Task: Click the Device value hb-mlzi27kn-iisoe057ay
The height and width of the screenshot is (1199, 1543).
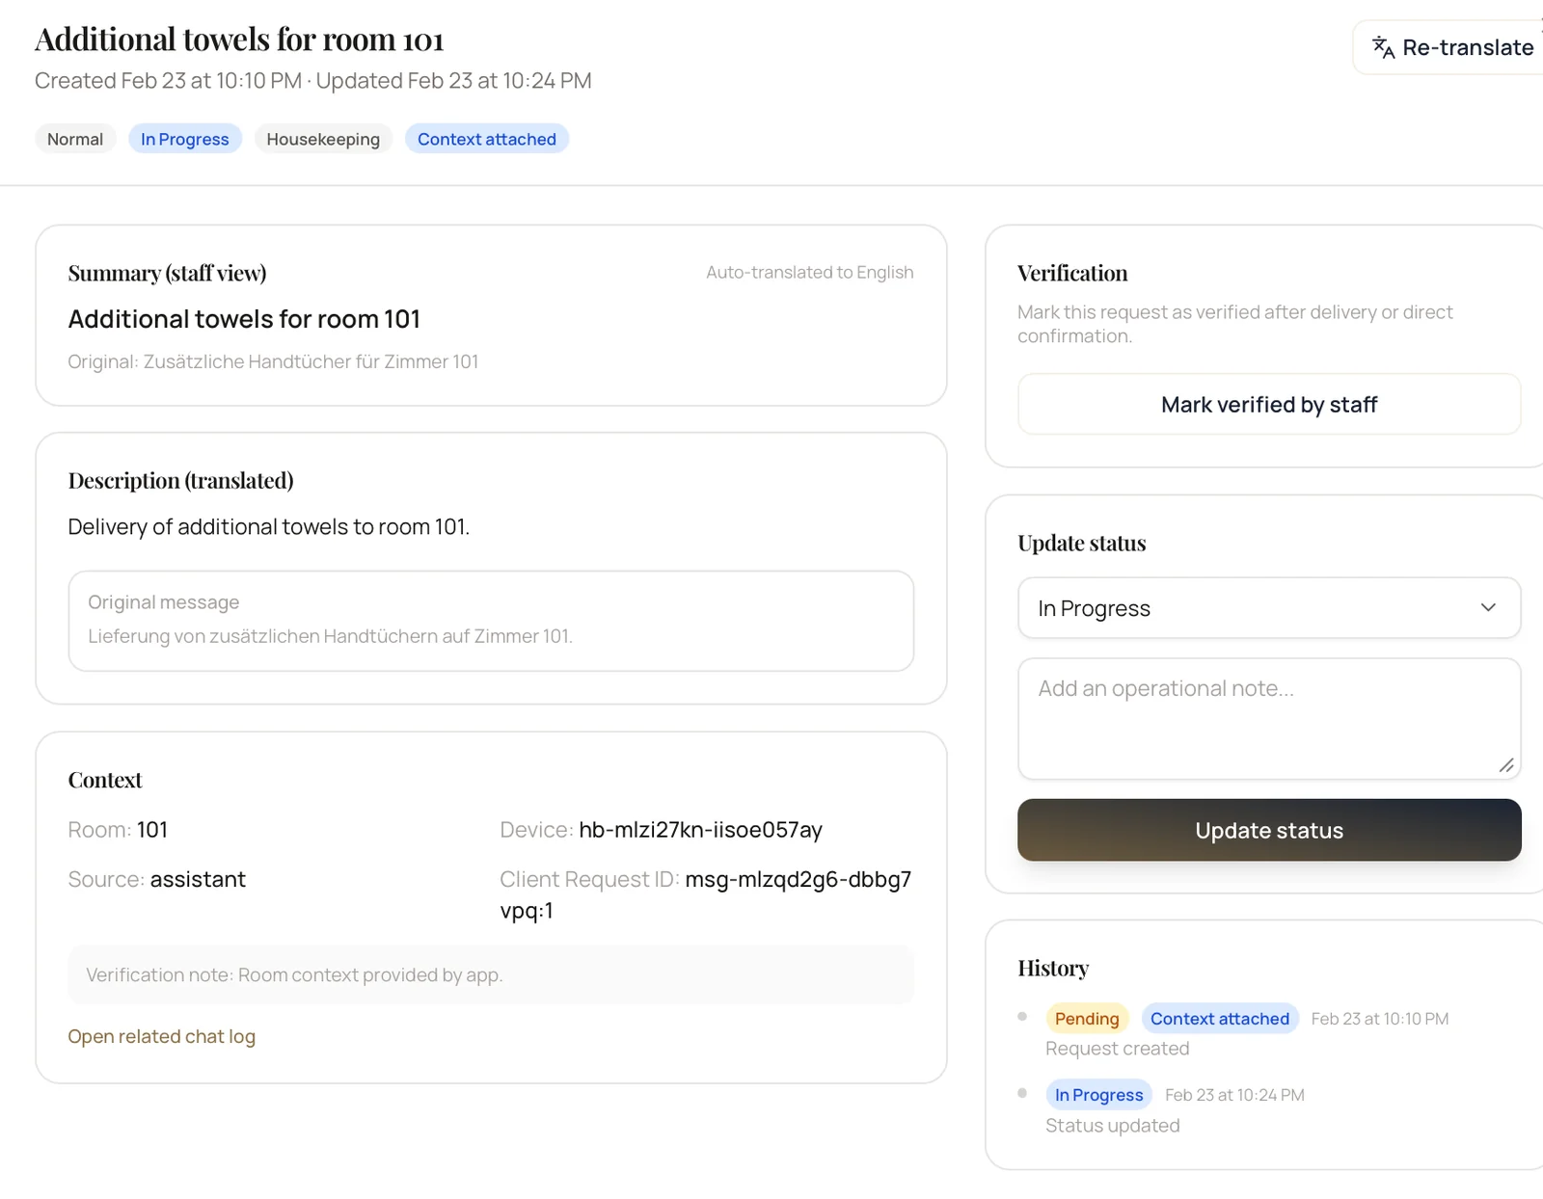Action: coord(700,830)
